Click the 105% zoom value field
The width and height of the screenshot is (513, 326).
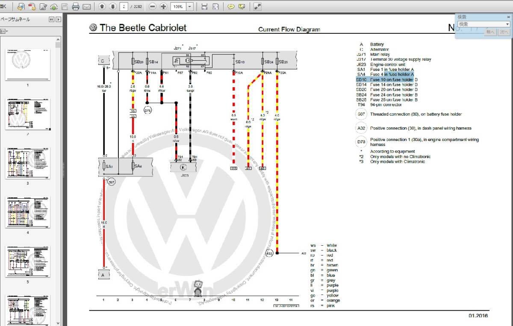tap(178, 6)
